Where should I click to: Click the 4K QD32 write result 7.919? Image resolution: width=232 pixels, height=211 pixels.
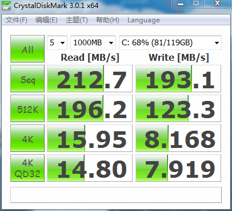click(178, 168)
